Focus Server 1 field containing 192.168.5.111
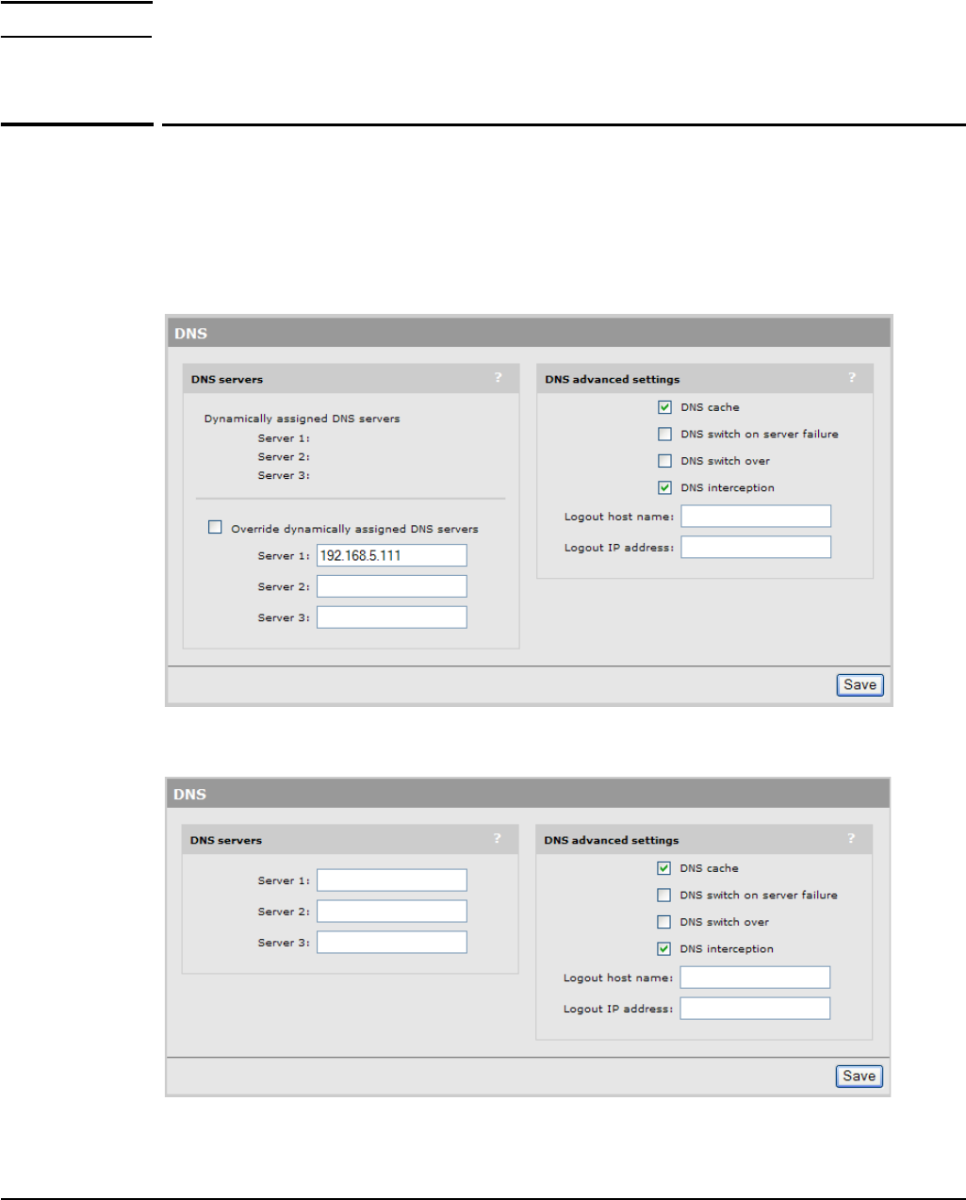The image size is (966, 1200). (392, 555)
